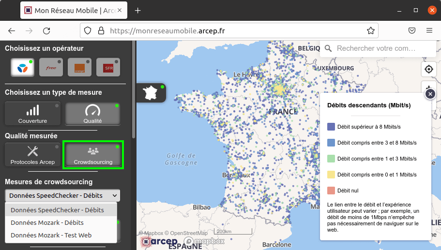Toggle the Couverture measurement type
Image resolution: width=441 pixels, height=250 pixels.
tap(33, 114)
